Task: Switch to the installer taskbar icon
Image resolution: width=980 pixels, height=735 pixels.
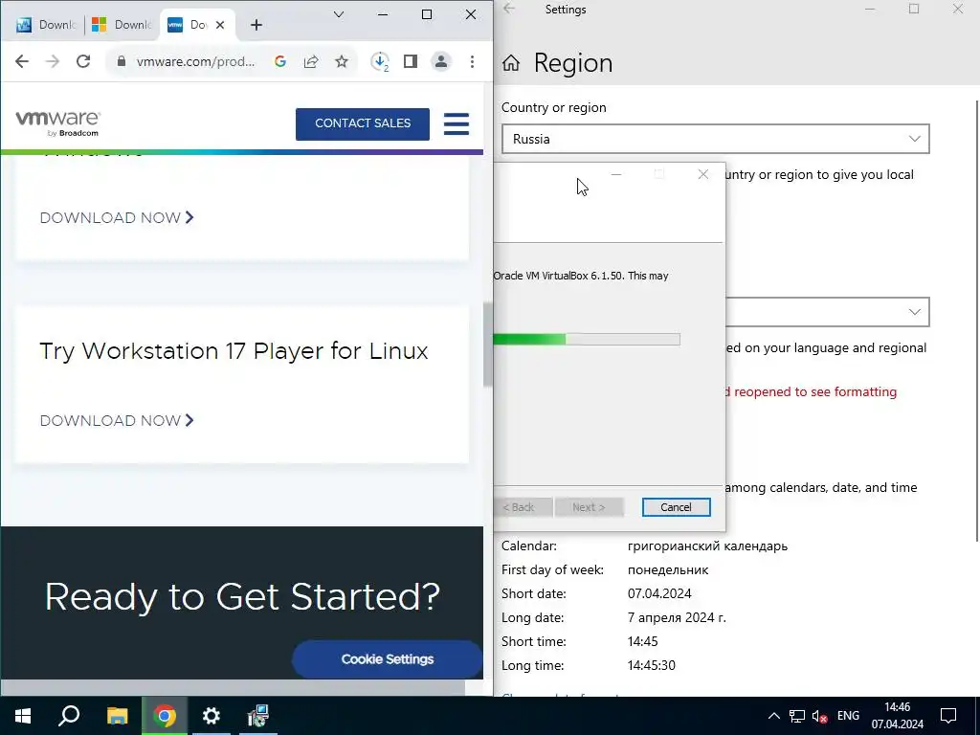Action: [x=257, y=716]
